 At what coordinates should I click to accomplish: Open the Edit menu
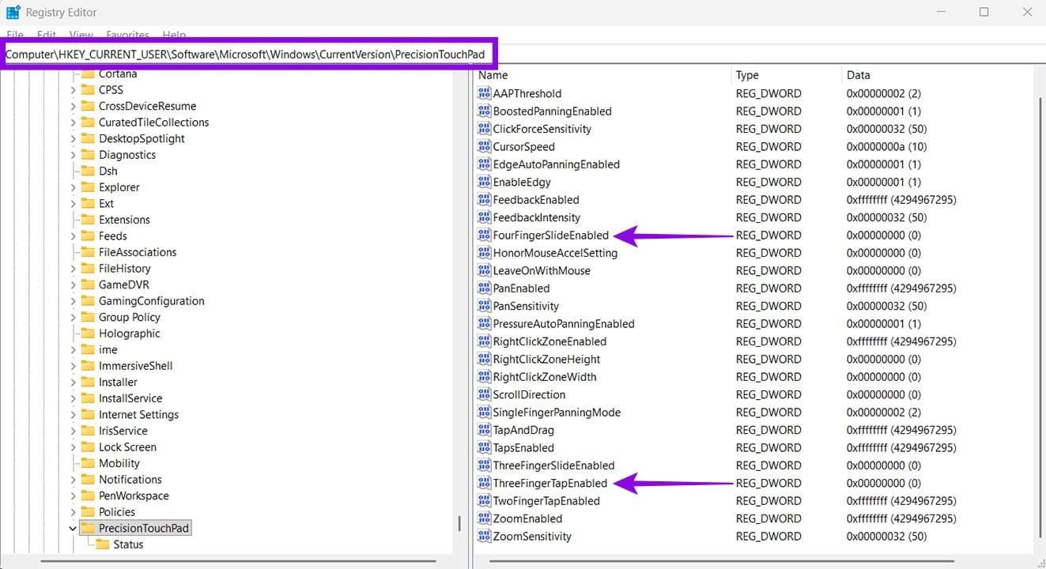[x=47, y=35]
